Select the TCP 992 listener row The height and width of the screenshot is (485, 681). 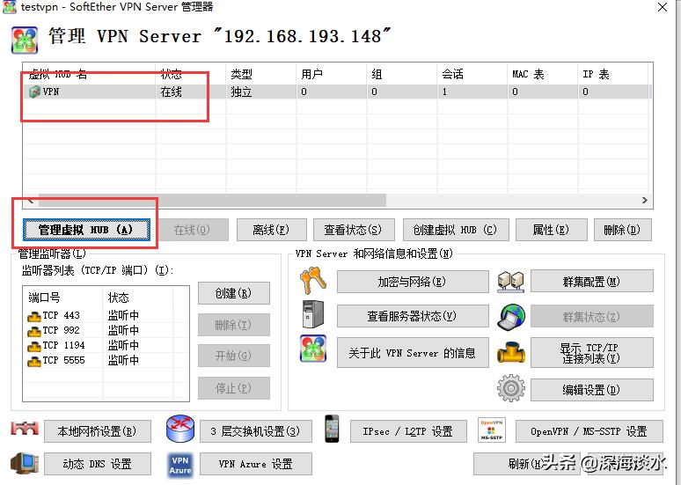coord(106,331)
